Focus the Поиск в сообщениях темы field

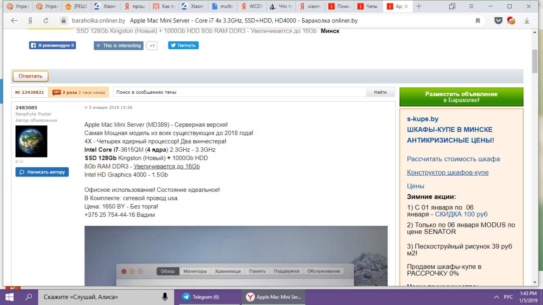(239, 92)
